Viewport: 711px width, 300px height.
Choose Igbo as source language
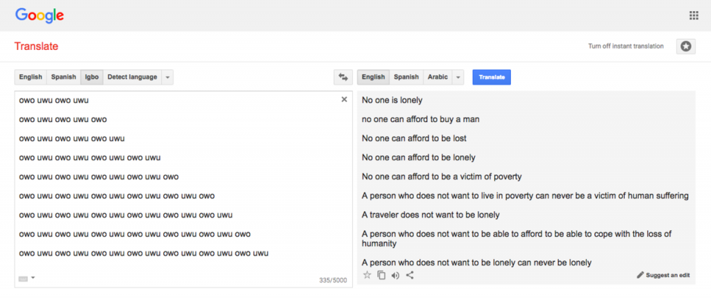coord(92,77)
